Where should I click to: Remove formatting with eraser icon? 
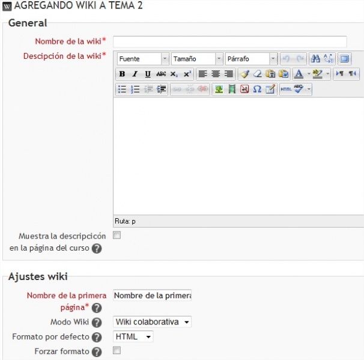[x=258, y=74]
